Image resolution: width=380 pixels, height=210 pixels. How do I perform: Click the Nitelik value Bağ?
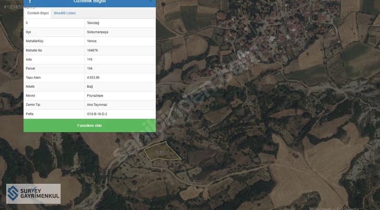click(x=90, y=86)
